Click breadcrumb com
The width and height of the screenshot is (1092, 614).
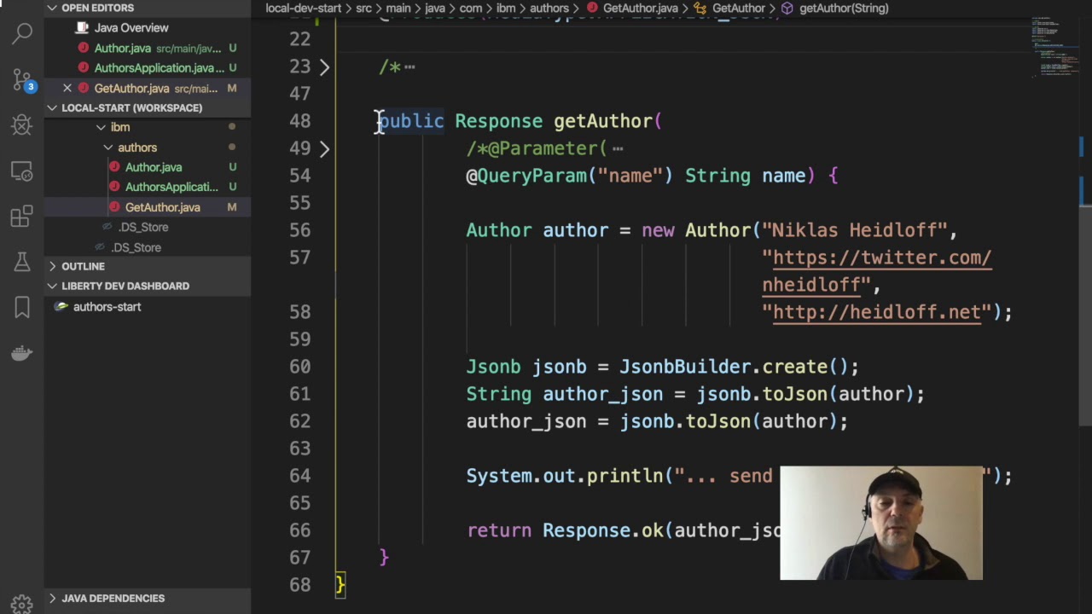[x=471, y=9]
